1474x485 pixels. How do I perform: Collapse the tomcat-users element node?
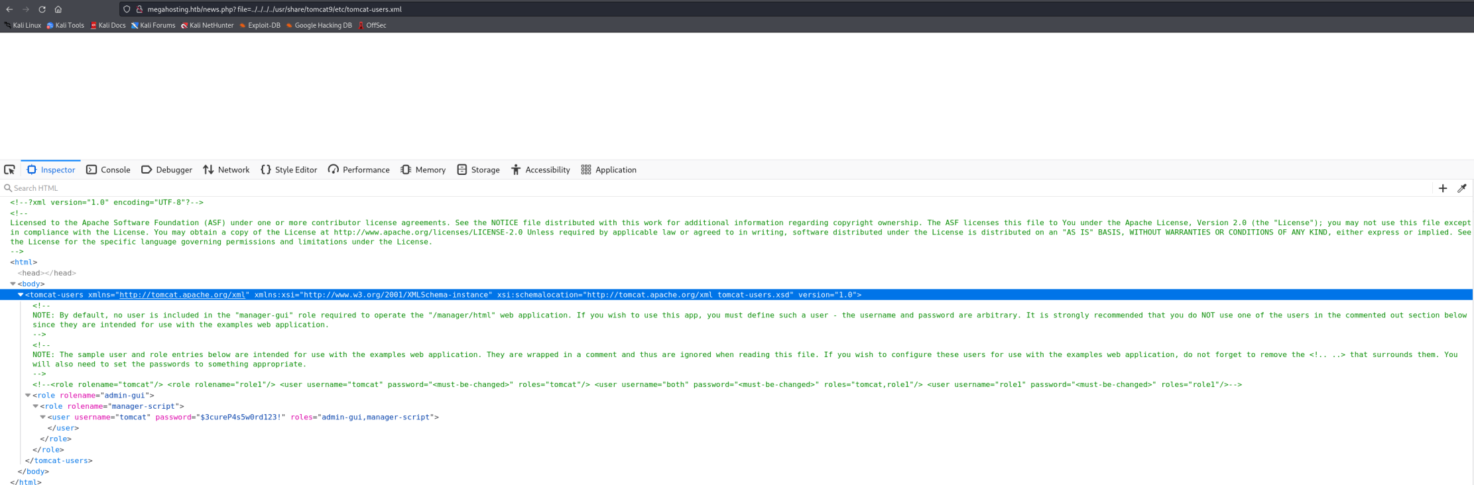click(21, 295)
